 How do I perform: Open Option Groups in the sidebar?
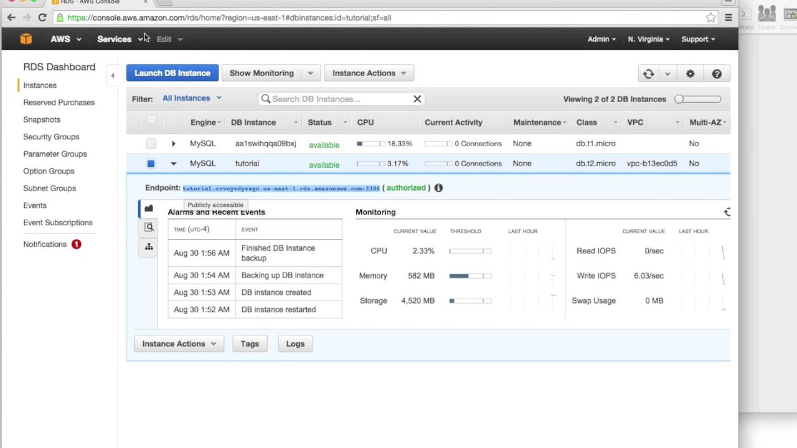[49, 171]
